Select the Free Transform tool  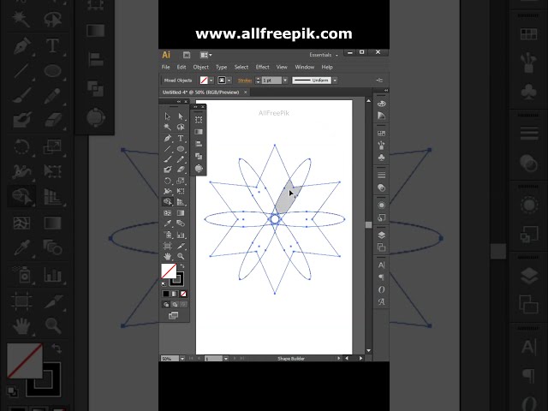[181, 191]
